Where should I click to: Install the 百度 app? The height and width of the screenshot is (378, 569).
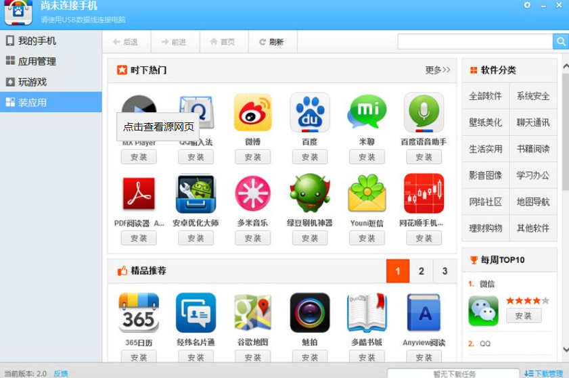point(310,157)
